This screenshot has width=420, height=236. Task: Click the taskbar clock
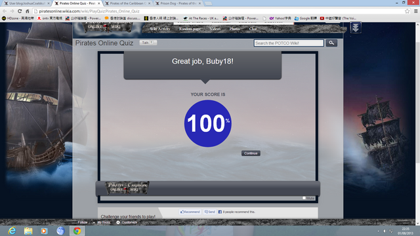click(x=406, y=231)
